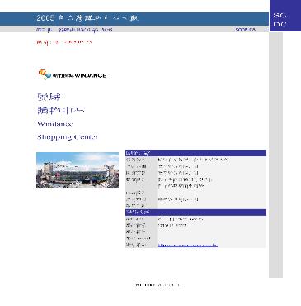The image size is (301, 306).
Task: Click the address row in the second section
Action: (x=195, y=219)
